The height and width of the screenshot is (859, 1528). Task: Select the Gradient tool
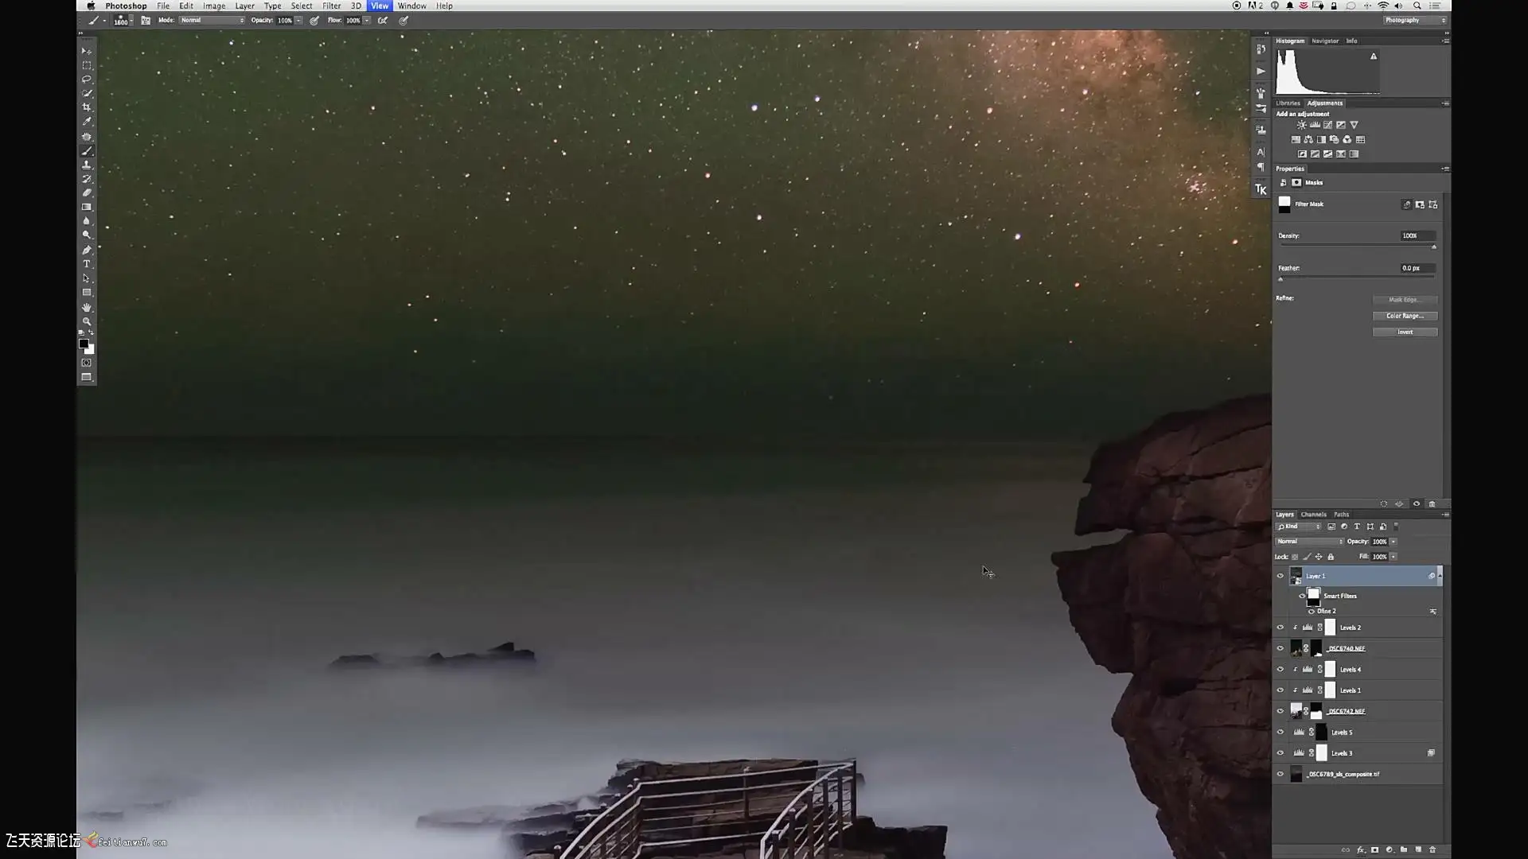[87, 207]
